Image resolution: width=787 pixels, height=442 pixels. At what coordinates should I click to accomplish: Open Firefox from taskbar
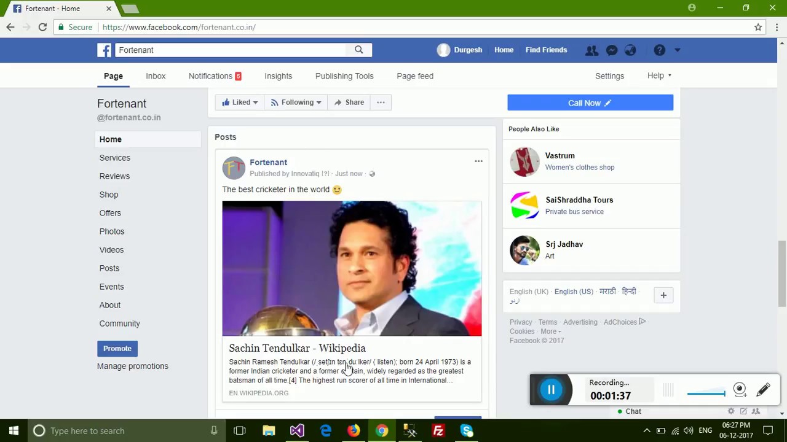354,431
